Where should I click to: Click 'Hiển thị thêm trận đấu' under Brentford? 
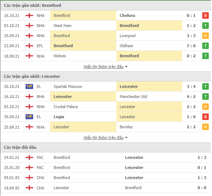pyautogui.click(x=104, y=67)
